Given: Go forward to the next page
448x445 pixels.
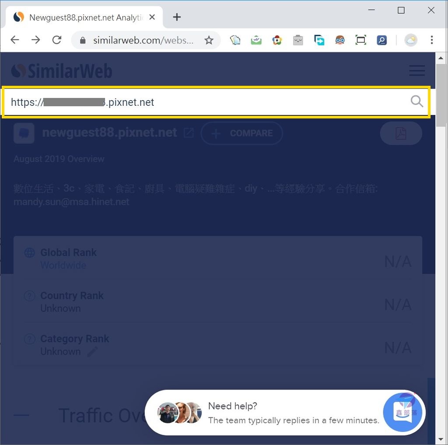Looking at the screenshot, I should pos(36,40).
